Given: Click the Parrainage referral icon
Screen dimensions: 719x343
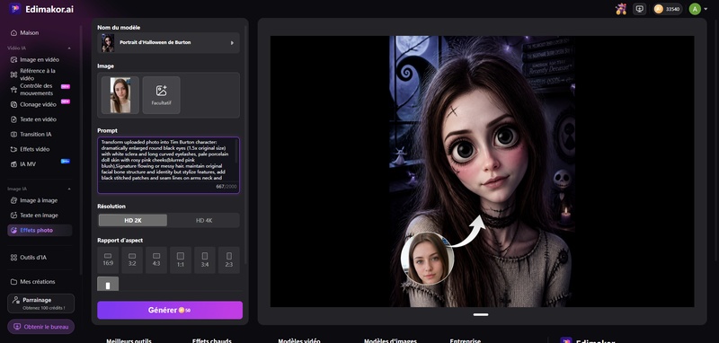Looking at the screenshot, I should click(16, 300).
